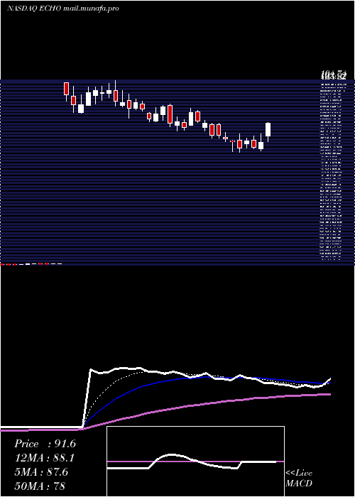The image size is (355, 497).
Task: Select the 5MA : 87.6 value
Action: click(x=41, y=472)
